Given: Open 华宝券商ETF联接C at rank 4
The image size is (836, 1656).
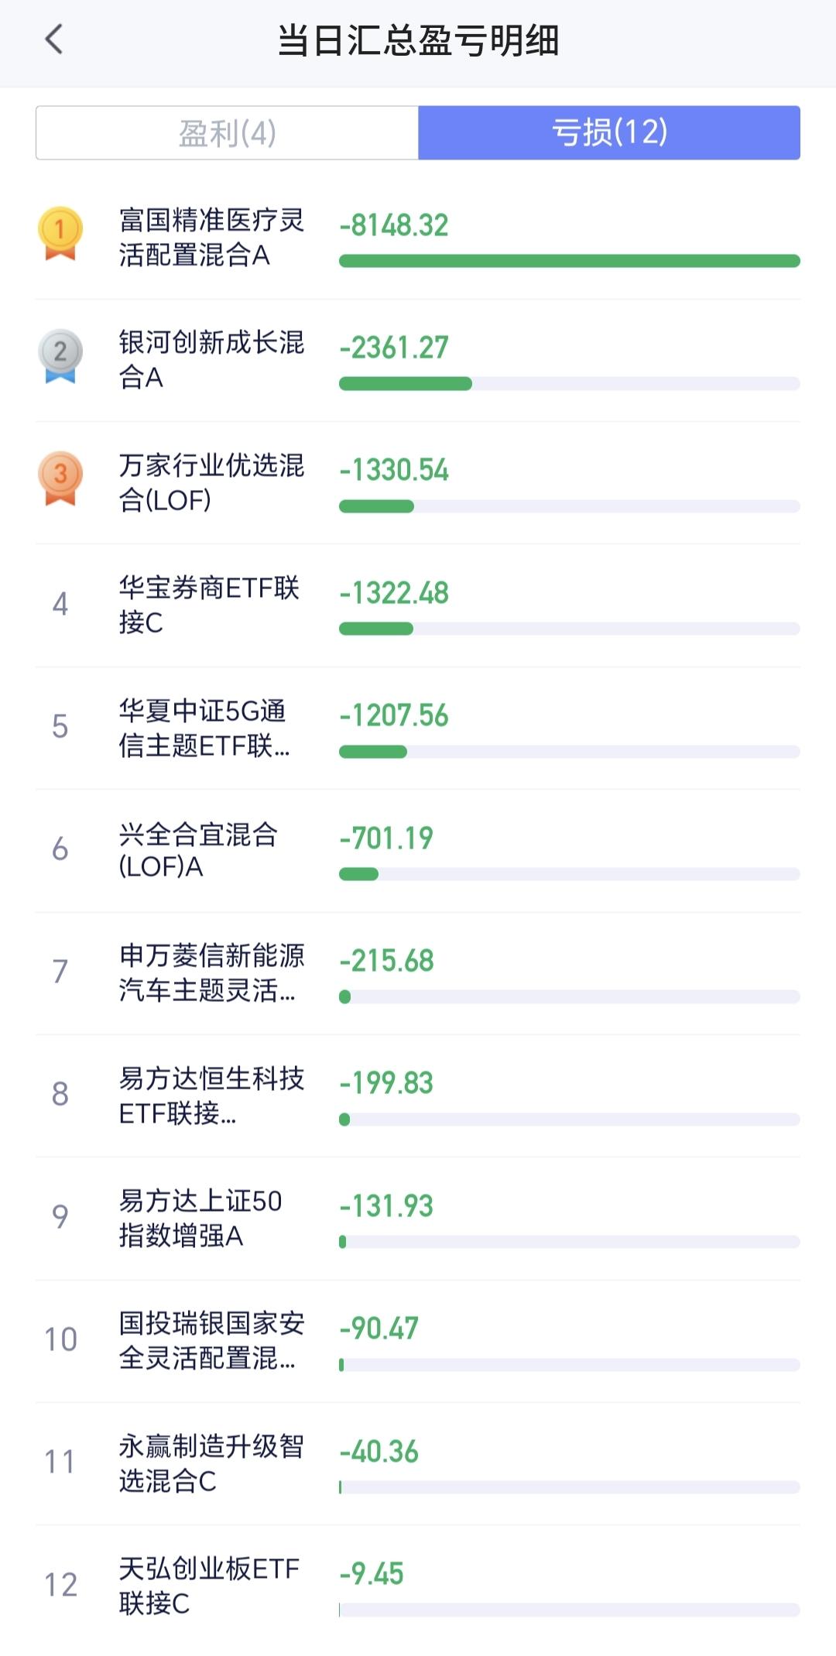Looking at the screenshot, I should (x=418, y=605).
